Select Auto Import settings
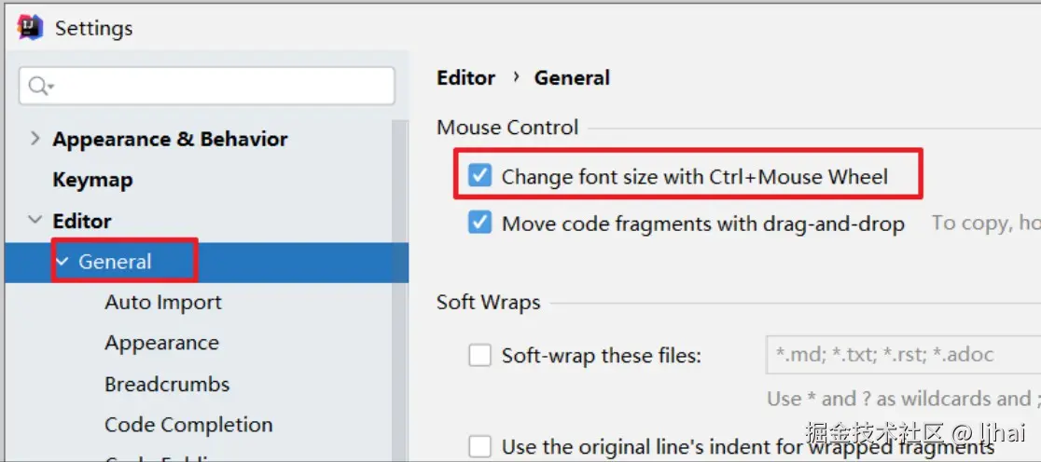Screen dimensions: 1041x462 click(163, 303)
